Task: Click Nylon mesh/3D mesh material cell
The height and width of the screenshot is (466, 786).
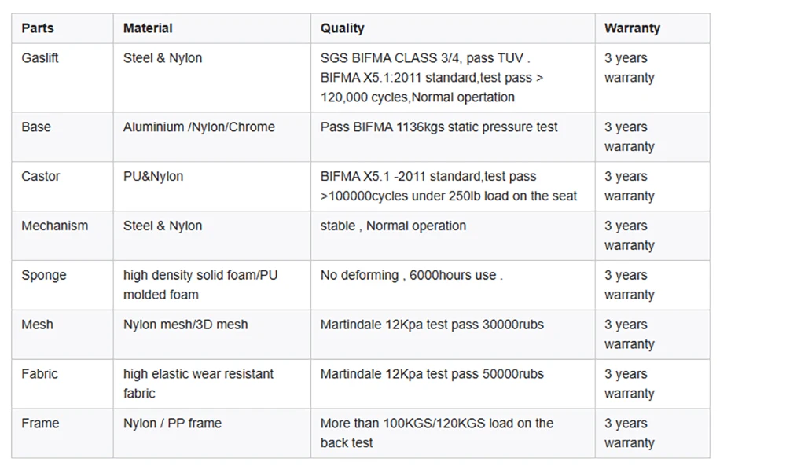Action: (186, 325)
